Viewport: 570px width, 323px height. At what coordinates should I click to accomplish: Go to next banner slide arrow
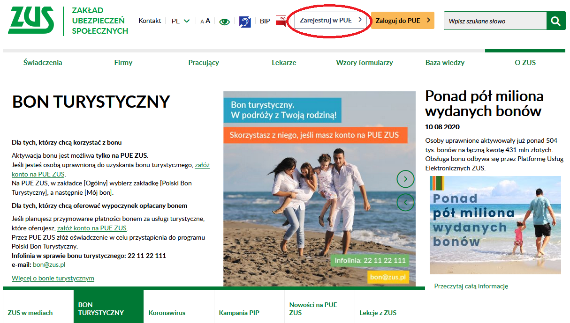(x=406, y=178)
